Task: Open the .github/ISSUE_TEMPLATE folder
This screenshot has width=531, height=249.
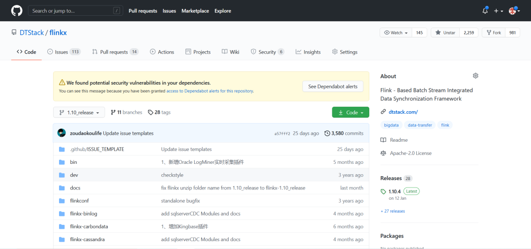Action: [97, 149]
